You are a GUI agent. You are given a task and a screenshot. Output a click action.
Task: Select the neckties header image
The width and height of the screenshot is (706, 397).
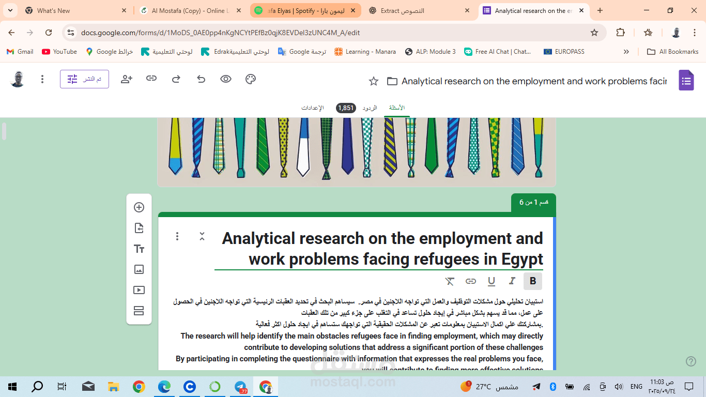pyautogui.click(x=357, y=151)
